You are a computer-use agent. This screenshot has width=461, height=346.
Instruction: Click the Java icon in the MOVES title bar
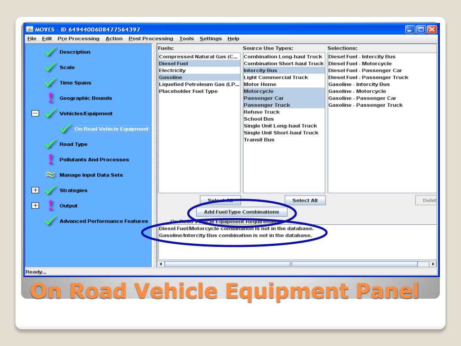click(x=29, y=29)
